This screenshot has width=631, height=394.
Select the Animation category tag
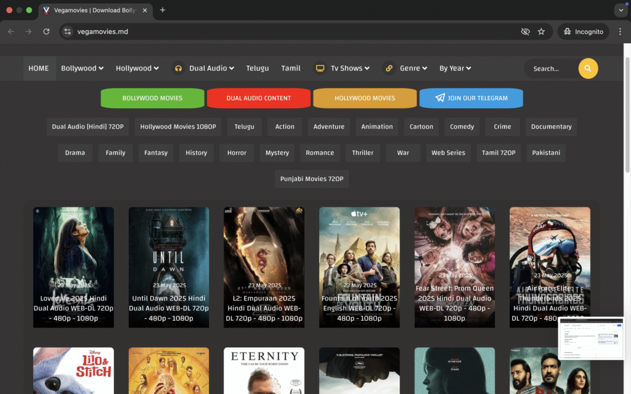point(377,127)
